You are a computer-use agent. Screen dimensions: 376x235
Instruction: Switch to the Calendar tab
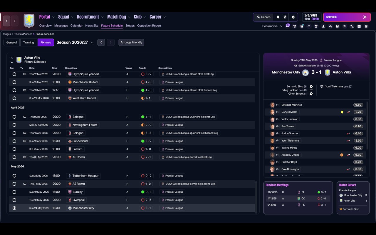(x=76, y=26)
